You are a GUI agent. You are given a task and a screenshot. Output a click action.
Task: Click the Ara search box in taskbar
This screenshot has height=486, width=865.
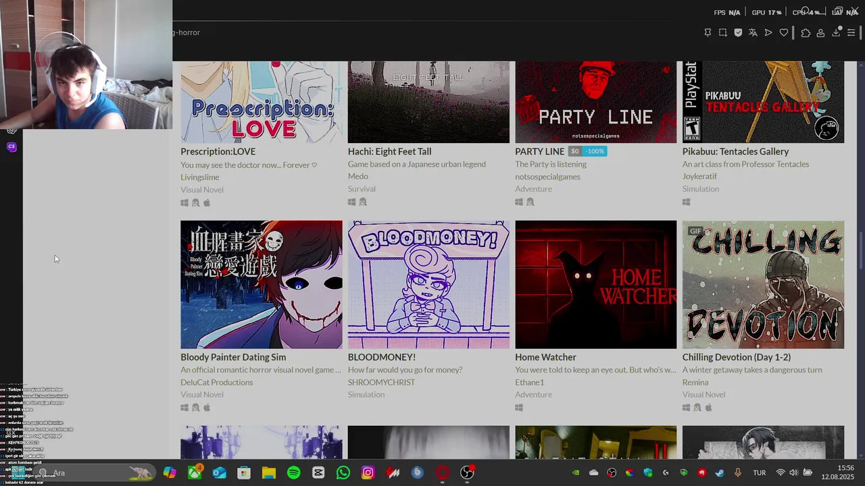tap(95, 473)
